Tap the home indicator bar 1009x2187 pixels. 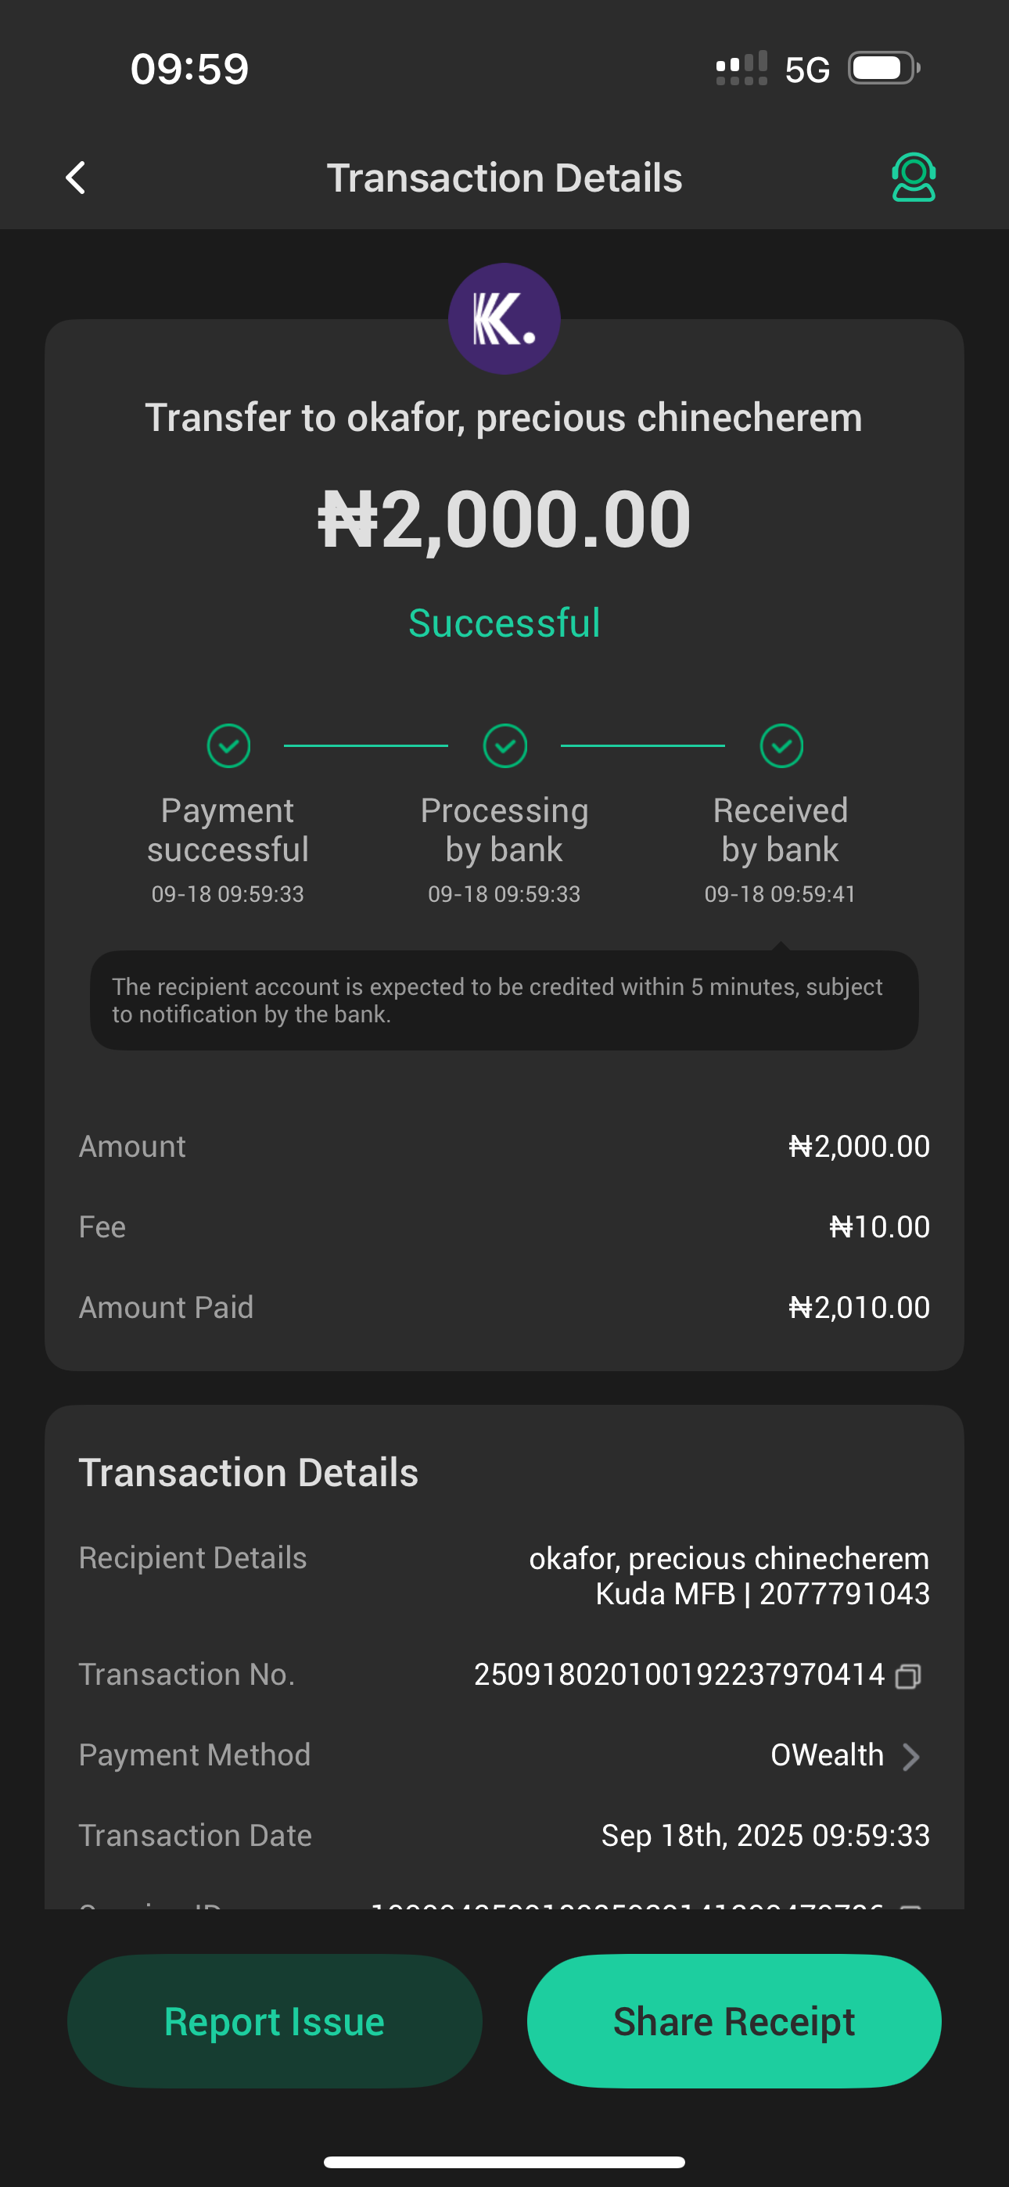pos(504,2161)
